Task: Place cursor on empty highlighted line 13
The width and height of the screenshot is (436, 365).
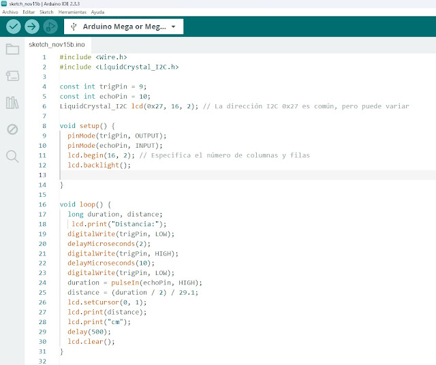Action: tap(247, 175)
